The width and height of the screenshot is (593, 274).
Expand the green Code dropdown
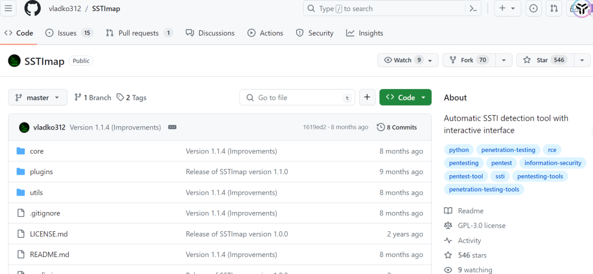(x=405, y=98)
